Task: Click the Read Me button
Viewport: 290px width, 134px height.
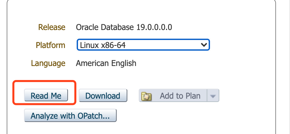Action: (x=46, y=96)
